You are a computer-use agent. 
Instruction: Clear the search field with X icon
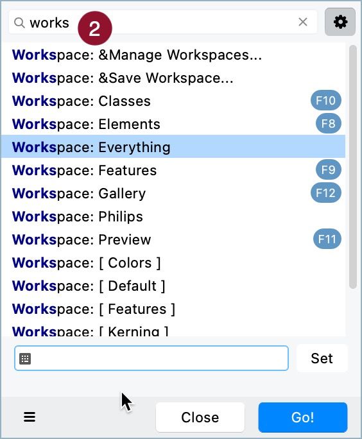303,22
